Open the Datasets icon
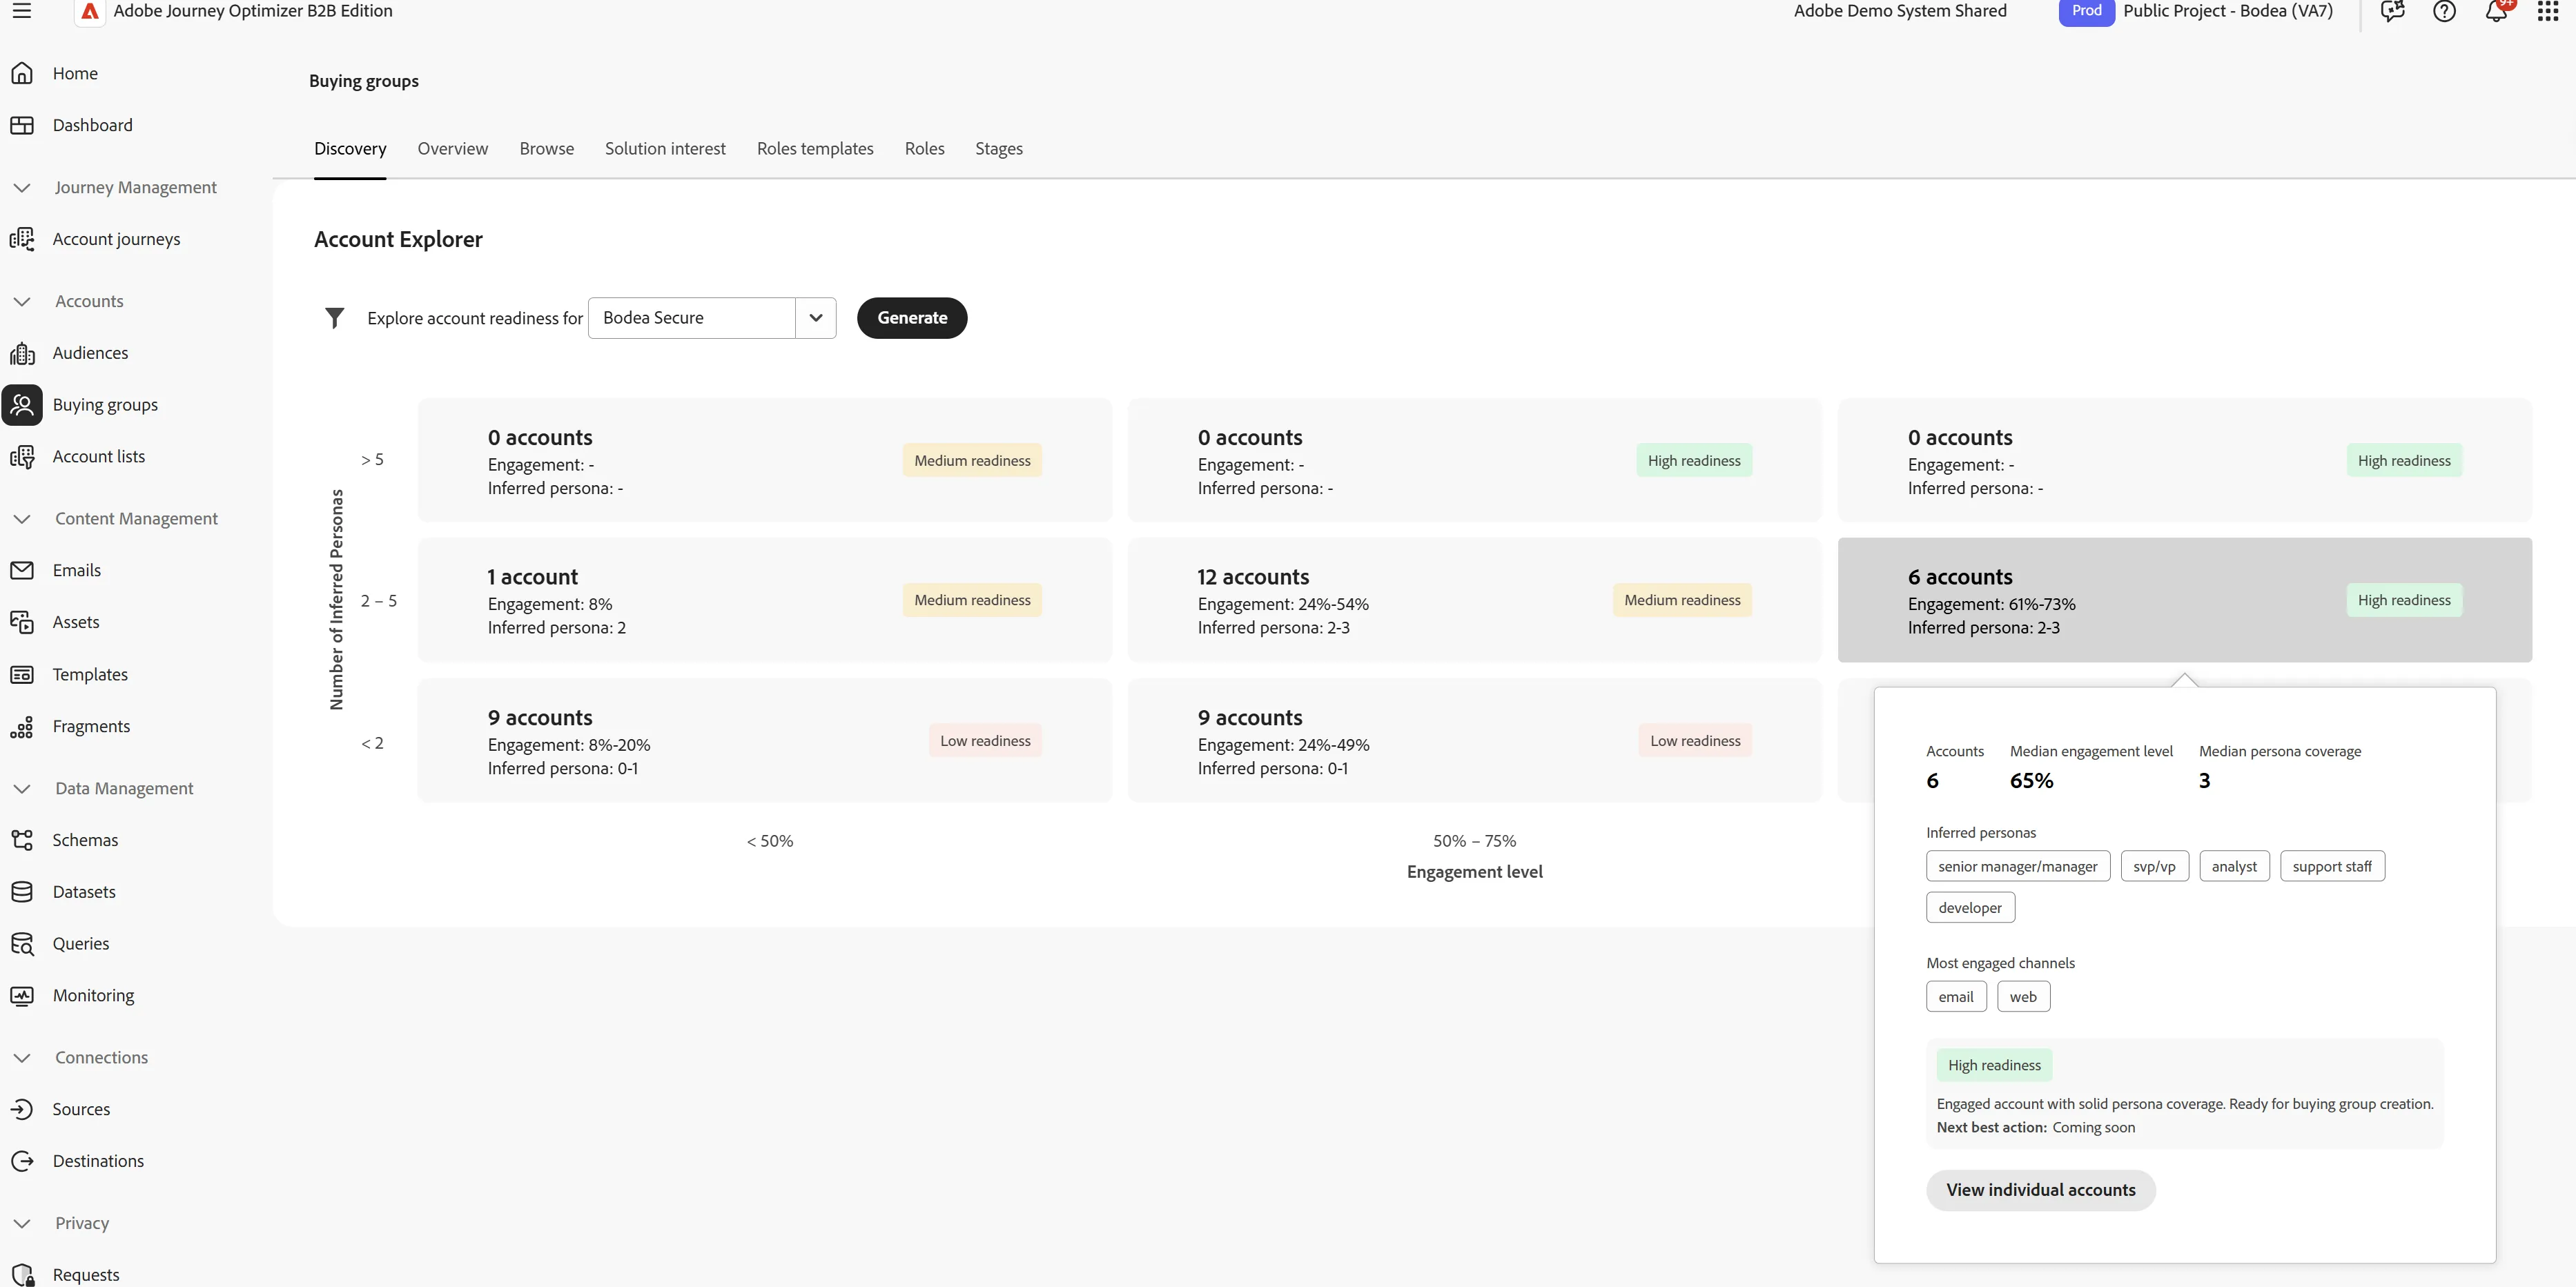Screen dimensions: 2576x1287 [x=22, y=892]
